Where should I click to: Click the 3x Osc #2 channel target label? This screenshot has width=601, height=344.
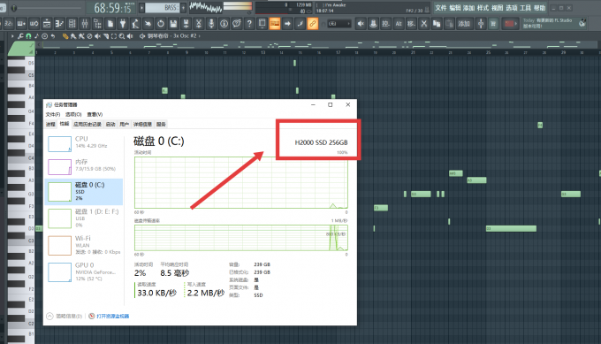click(185, 36)
